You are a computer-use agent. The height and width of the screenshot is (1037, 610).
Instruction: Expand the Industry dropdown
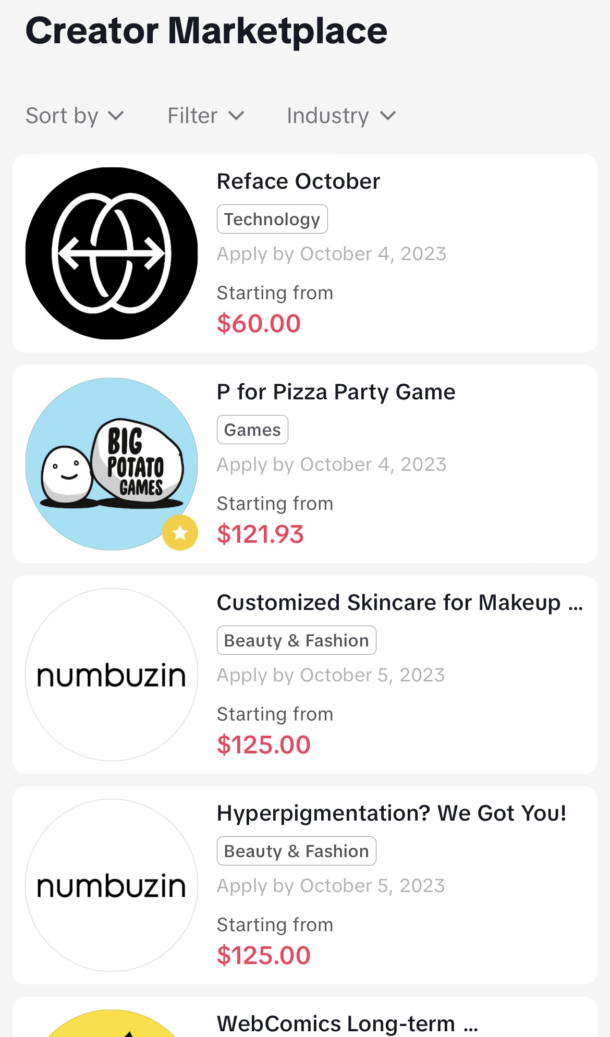[x=341, y=115]
